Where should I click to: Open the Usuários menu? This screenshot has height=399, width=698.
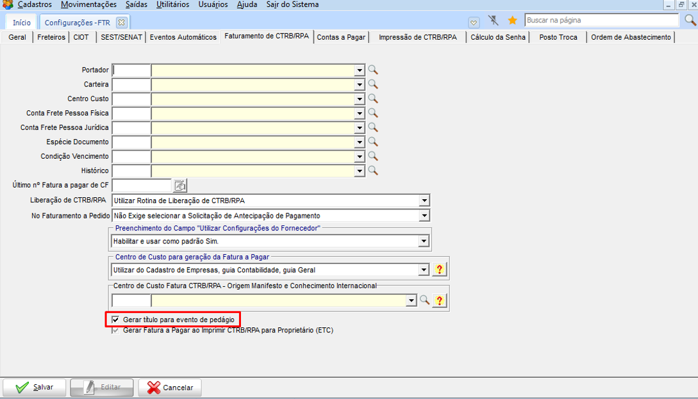coord(213,4)
